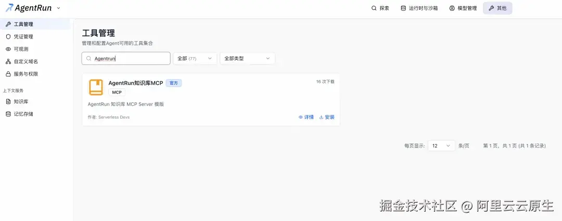562x221 pixels.
Task: Click the 工具管理 wrench sidebar icon
Action: pyautogui.click(x=8, y=24)
